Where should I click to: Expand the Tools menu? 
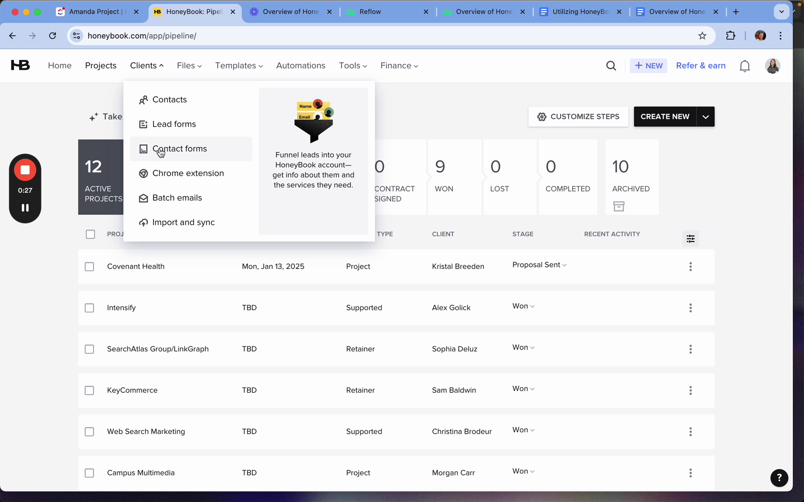point(353,66)
